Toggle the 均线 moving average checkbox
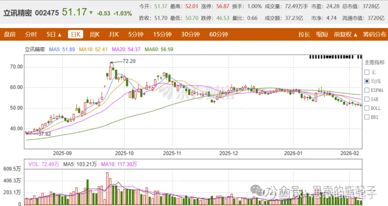Screen dimensions: 388x206 click(367, 81)
